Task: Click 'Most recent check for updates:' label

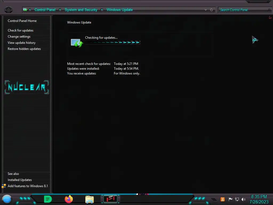Action: coord(89,64)
